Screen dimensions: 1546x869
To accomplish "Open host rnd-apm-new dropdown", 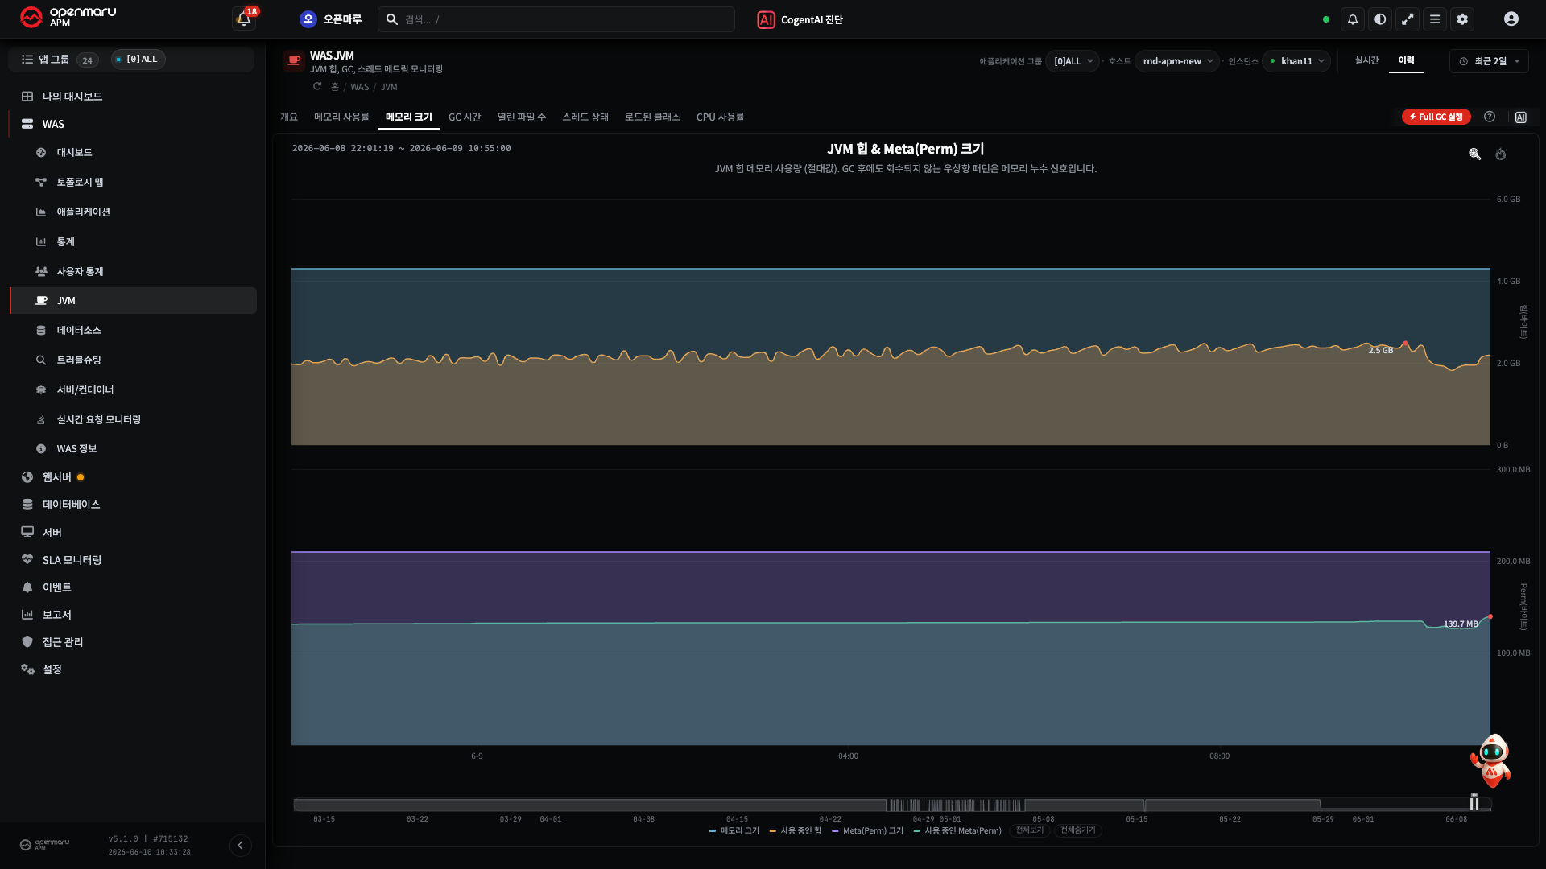I will pyautogui.click(x=1177, y=61).
